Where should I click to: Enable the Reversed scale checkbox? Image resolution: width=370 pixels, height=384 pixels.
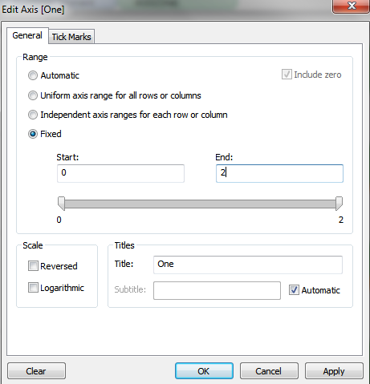click(x=33, y=266)
